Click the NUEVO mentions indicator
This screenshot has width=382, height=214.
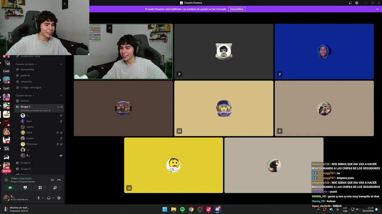pos(6,171)
